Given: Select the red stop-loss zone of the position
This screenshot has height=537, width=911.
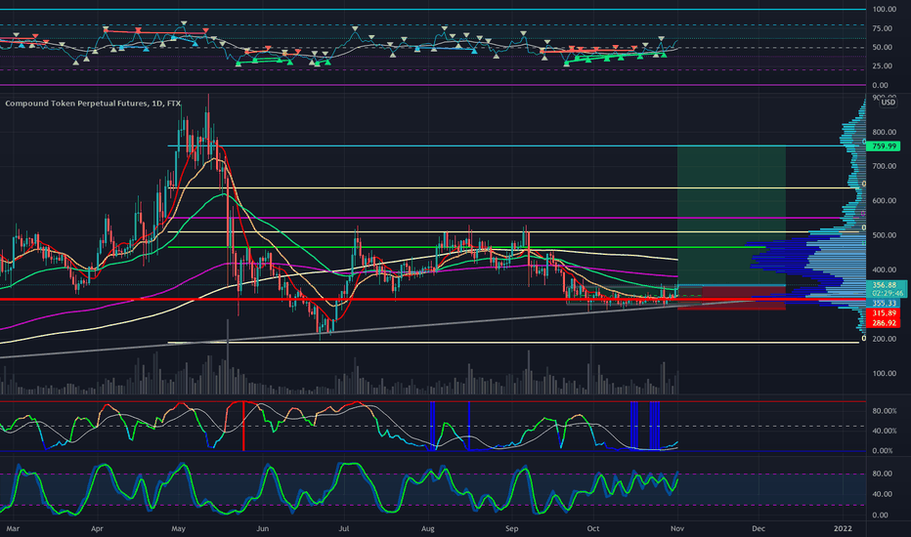Looking at the screenshot, I should pyautogui.click(x=731, y=297).
